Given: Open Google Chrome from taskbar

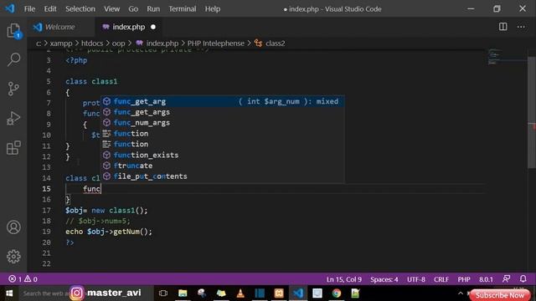Looking at the screenshot, I should click(x=337, y=293).
